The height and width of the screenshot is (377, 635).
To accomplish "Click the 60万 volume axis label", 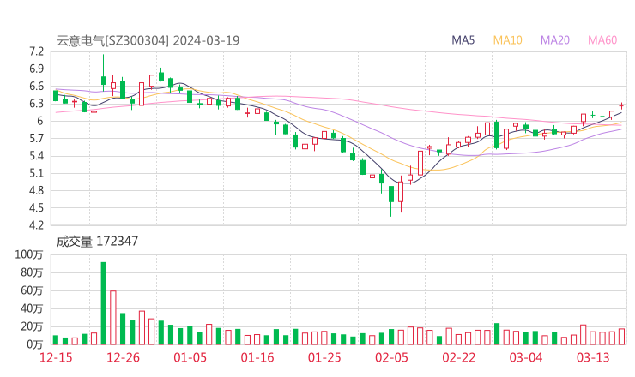I will [x=32, y=290].
